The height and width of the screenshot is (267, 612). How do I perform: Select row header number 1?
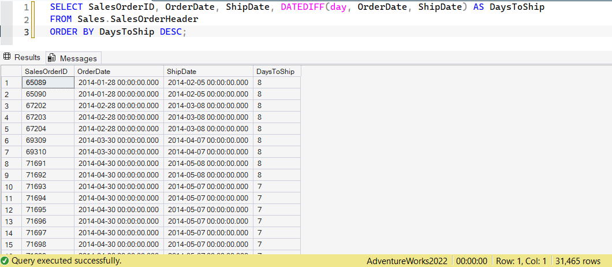(x=12, y=83)
